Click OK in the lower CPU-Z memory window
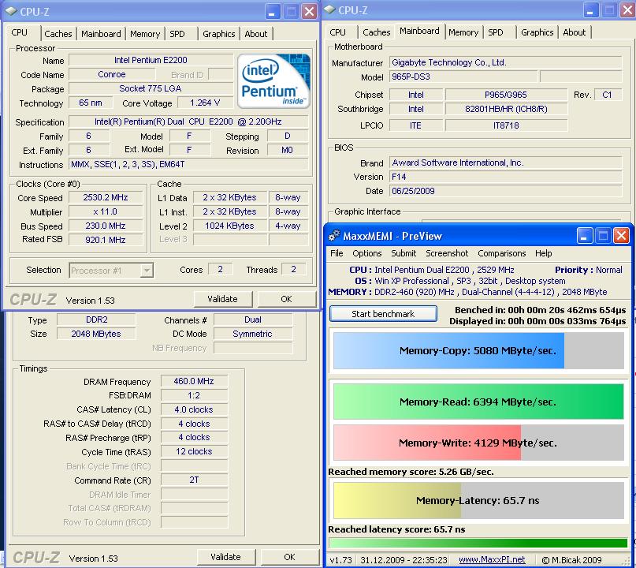The height and width of the screenshot is (568, 636). pos(289,557)
